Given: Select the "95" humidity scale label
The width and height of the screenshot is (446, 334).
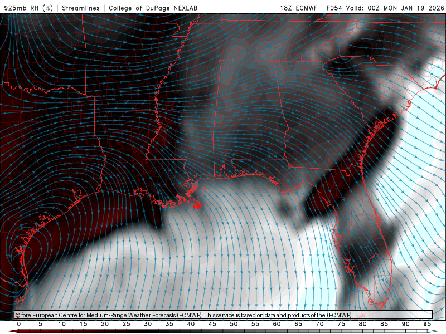Looking at the screenshot, I should pyautogui.click(x=427, y=324).
